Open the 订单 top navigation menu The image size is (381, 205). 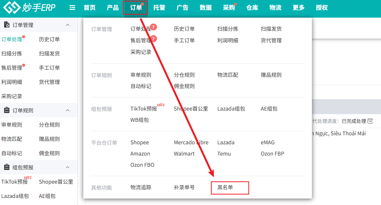tap(136, 7)
